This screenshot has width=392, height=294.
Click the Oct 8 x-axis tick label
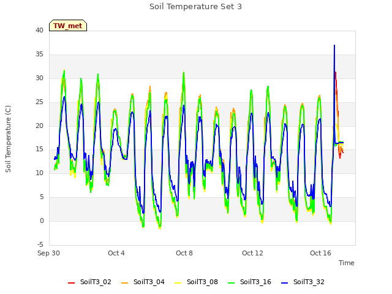[184, 253]
